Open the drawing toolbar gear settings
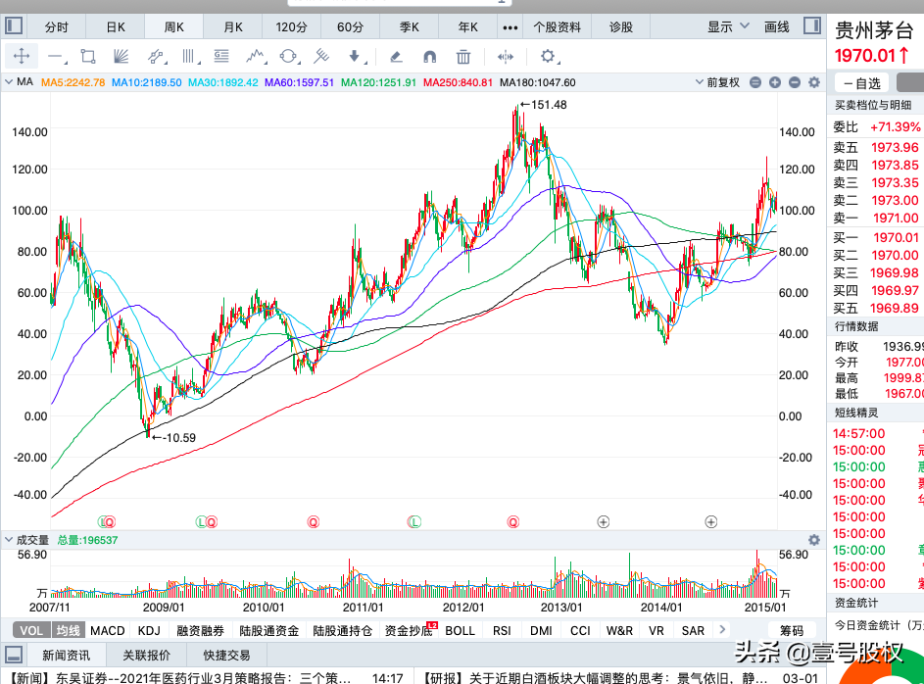The image size is (924, 684). (x=548, y=56)
